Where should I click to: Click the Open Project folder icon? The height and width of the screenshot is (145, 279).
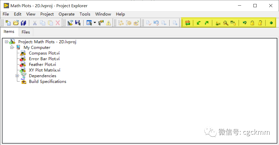pos(16,23)
